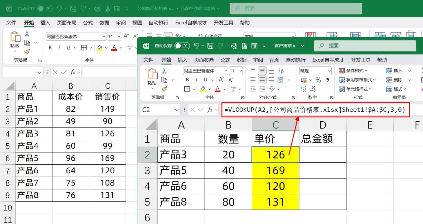The image size is (423, 224).
Task: Click Borders icon in front window
Action: (187, 89)
